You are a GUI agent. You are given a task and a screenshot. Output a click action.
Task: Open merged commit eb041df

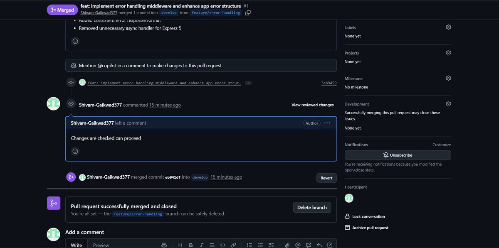pyautogui.click(x=173, y=177)
